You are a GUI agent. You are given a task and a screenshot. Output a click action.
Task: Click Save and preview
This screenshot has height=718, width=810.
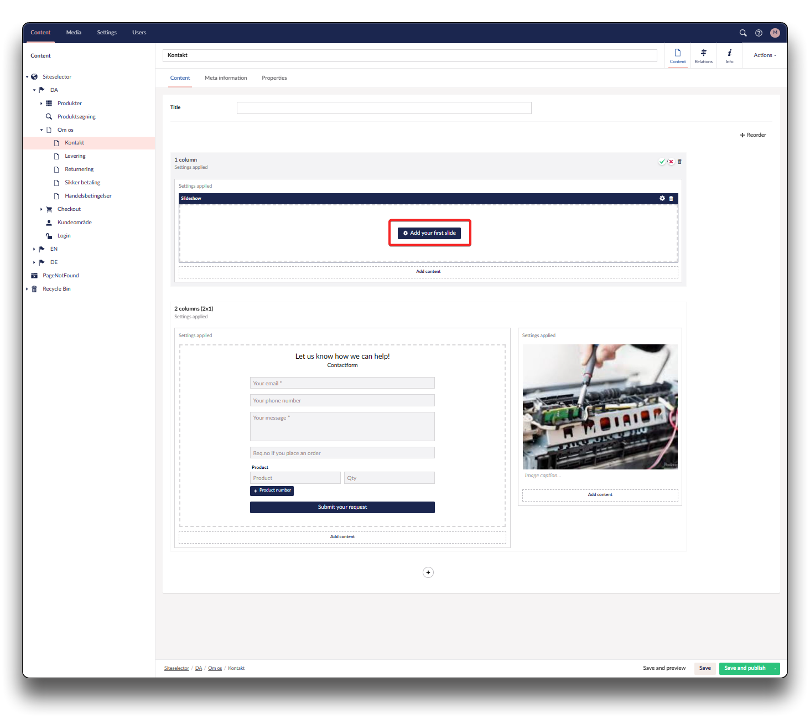tap(664, 668)
